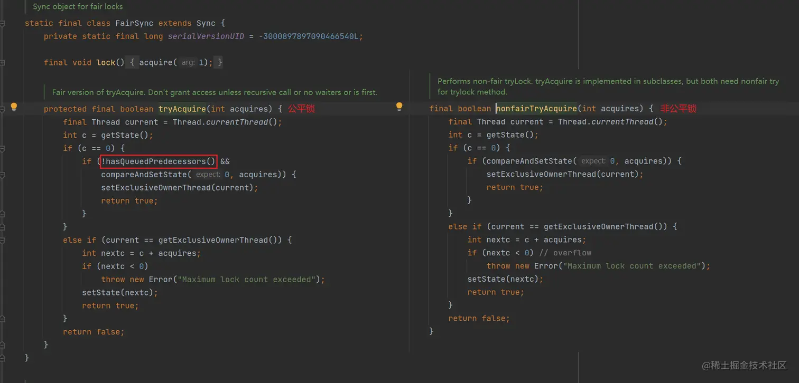This screenshot has width=799, height=383.
Task: Click the lock method name
Action: point(106,62)
